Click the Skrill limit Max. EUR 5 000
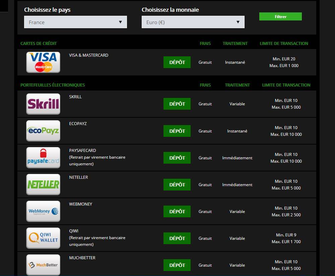This screenshot has width=335, height=276. pyautogui.click(x=286, y=107)
